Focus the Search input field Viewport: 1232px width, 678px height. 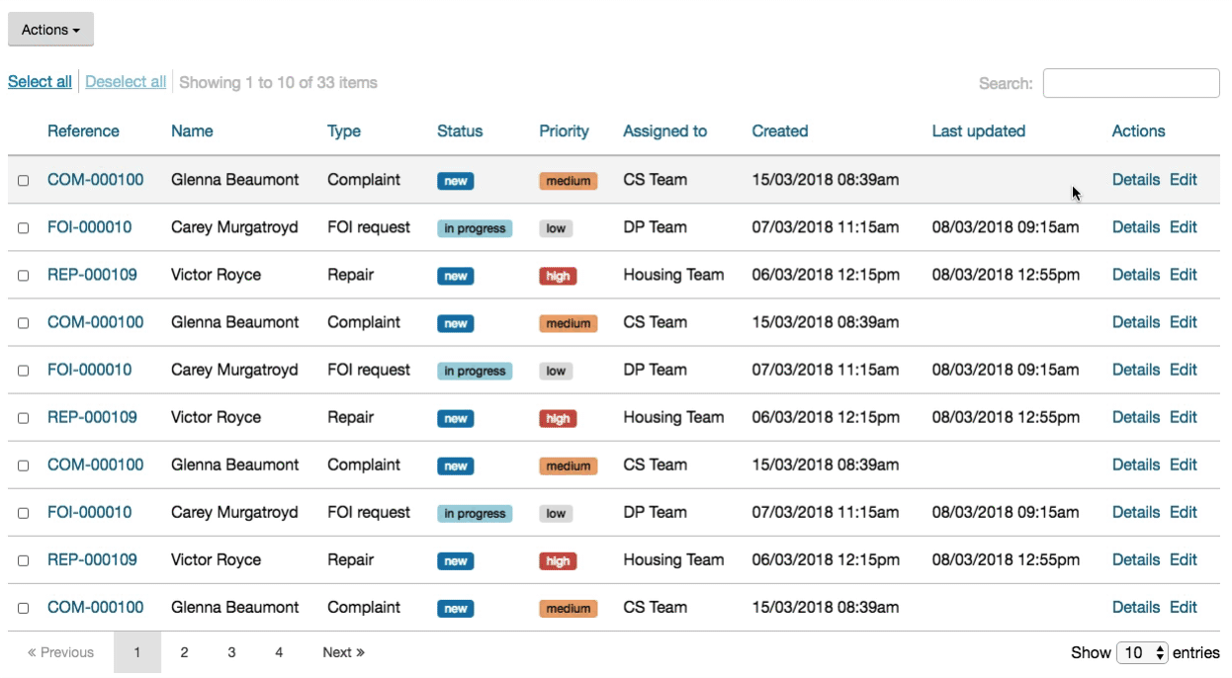point(1131,83)
